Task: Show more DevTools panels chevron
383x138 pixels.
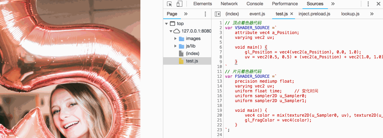Action: pos(333,4)
